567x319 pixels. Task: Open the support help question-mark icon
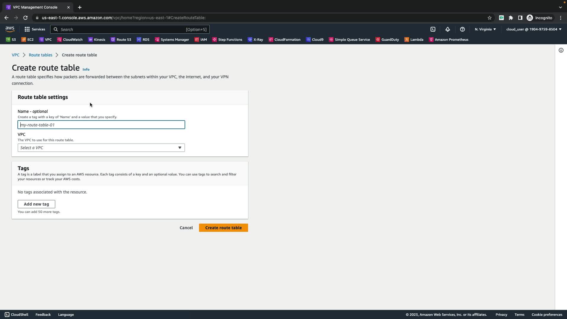pos(462,29)
